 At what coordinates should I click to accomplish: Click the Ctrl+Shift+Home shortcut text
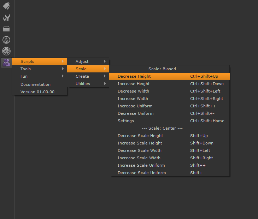point(207,121)
